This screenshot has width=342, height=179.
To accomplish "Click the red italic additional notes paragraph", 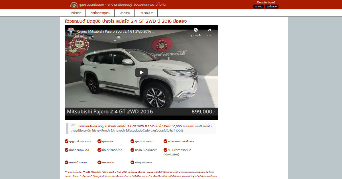I will [141, 174].
